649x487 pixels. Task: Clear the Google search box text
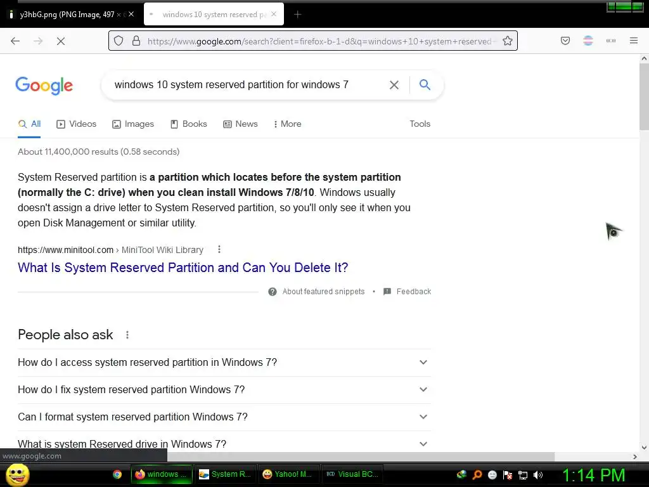pyautogui.click(x=394, y=85)
